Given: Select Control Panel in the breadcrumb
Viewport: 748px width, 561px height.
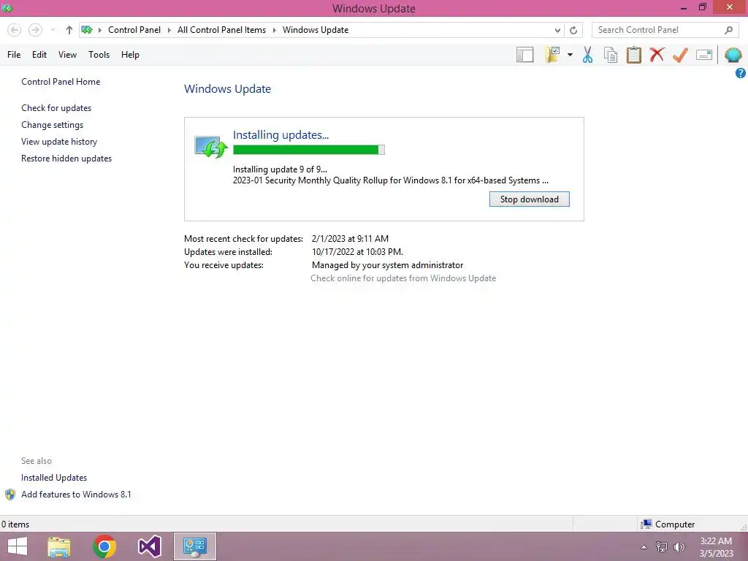Looking at the screenshot, I should pos(134,30).
